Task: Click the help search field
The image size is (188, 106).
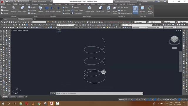Action: tap(126, 1)
